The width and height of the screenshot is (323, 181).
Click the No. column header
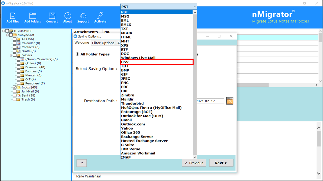tap(107, 32)
